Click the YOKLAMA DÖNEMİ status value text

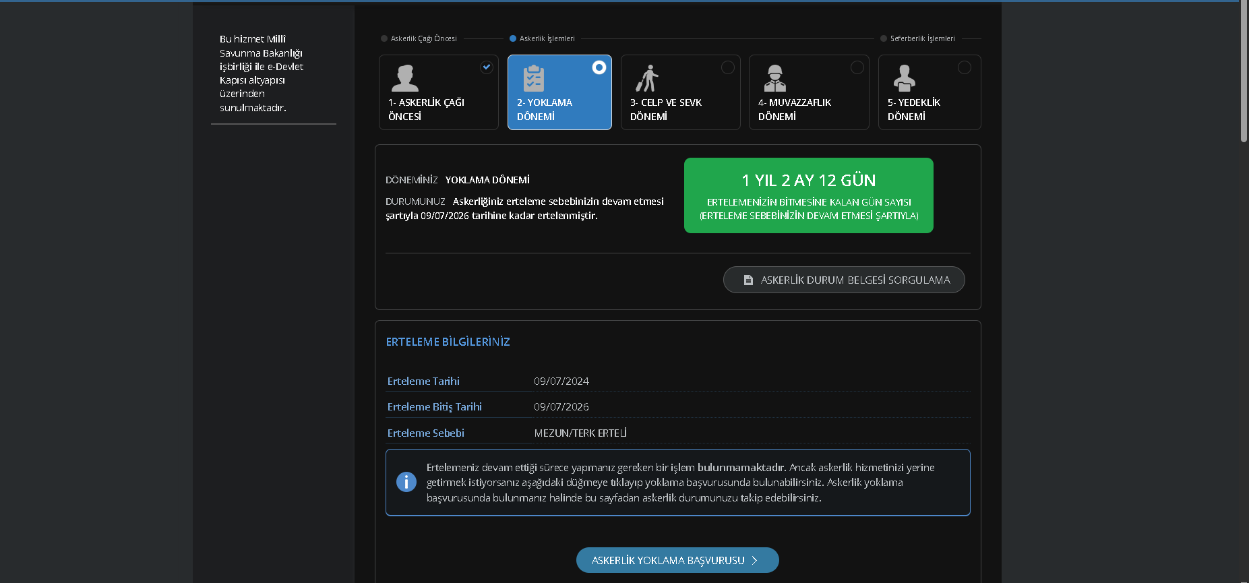487,180
